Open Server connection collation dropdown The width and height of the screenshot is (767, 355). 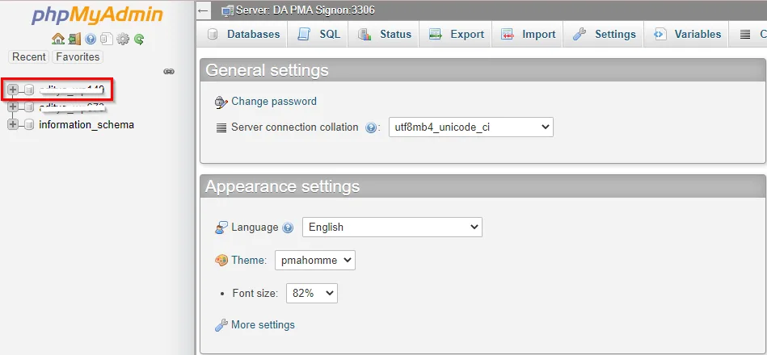click(x=471, y=127)
